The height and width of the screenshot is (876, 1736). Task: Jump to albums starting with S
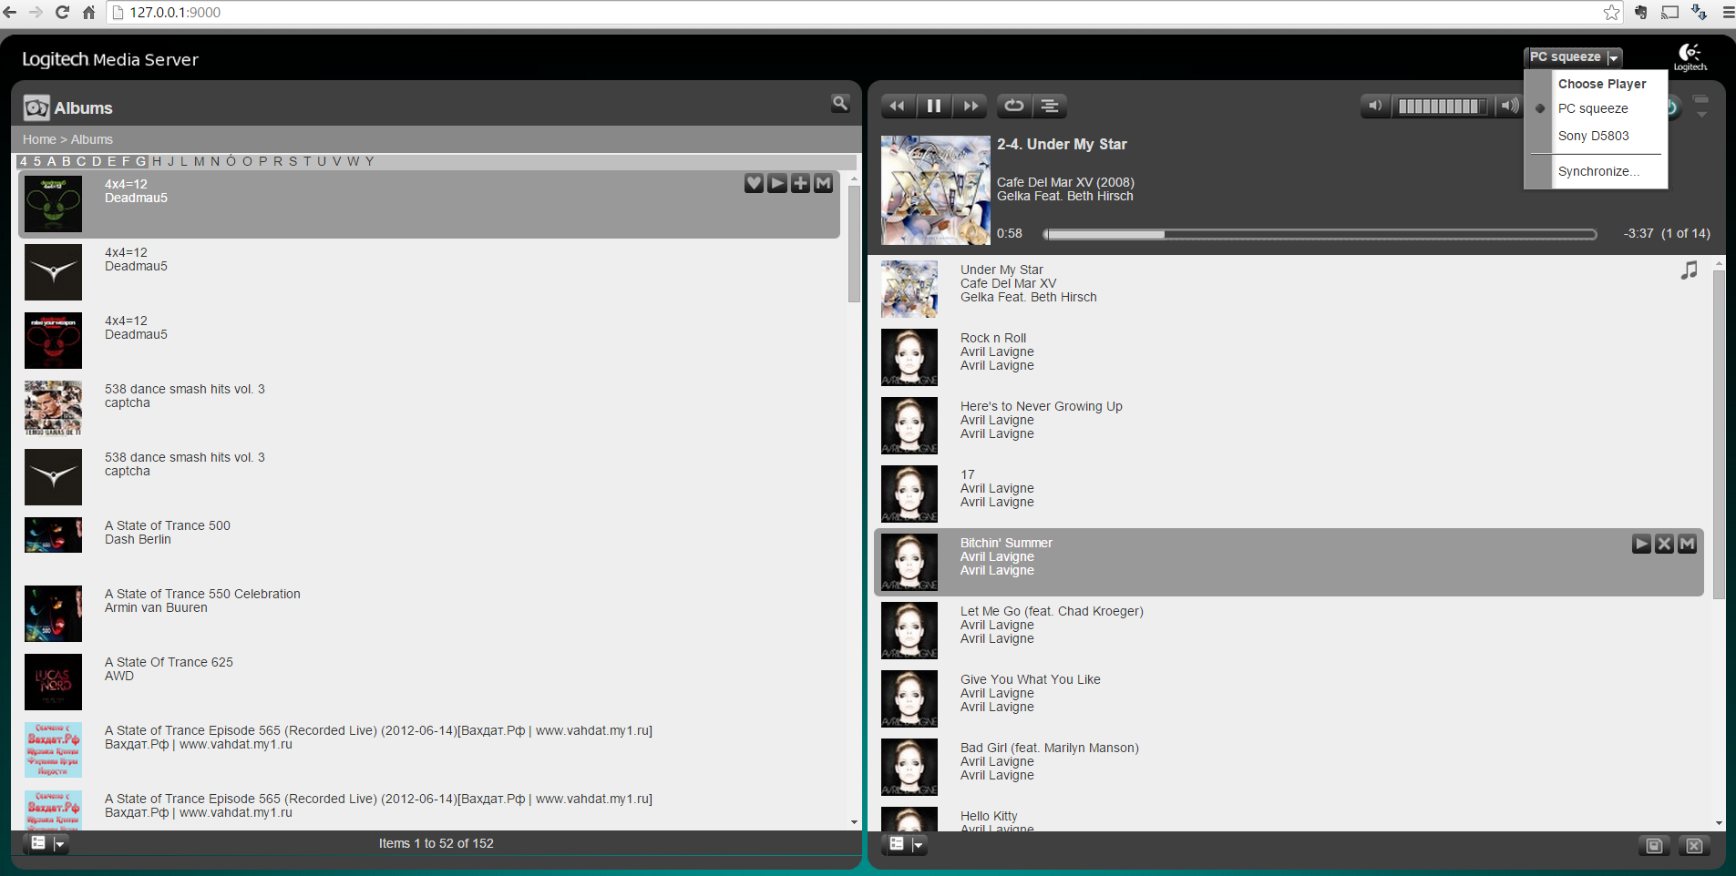coord(293,161)
